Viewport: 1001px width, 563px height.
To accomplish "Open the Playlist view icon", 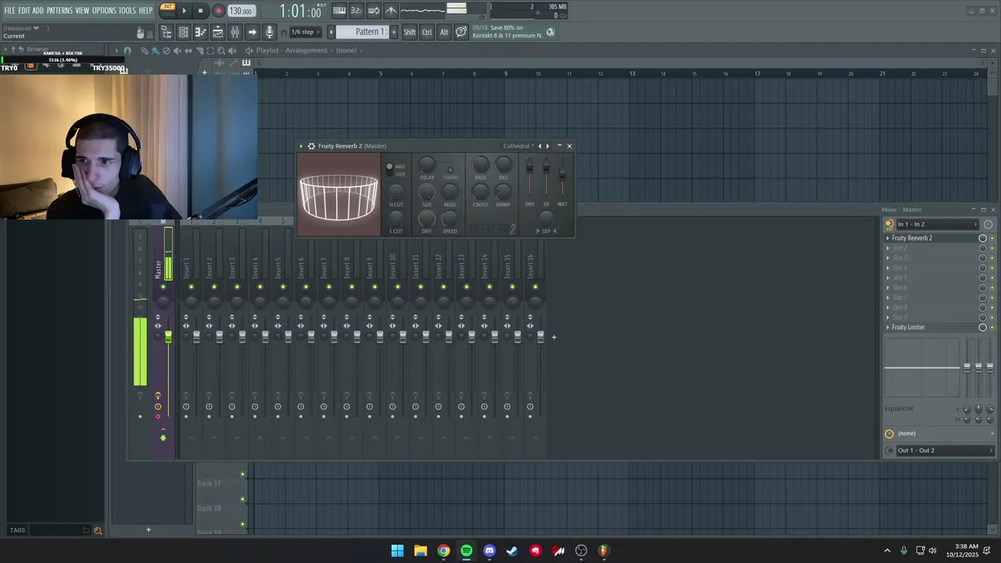I will (x=217, y=32).
